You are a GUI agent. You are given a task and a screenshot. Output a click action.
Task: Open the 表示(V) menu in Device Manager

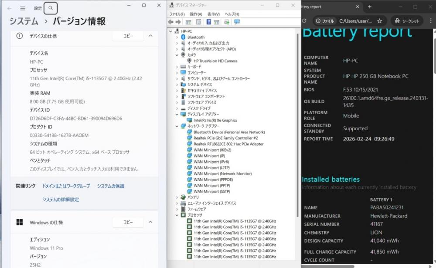(213, 14)
